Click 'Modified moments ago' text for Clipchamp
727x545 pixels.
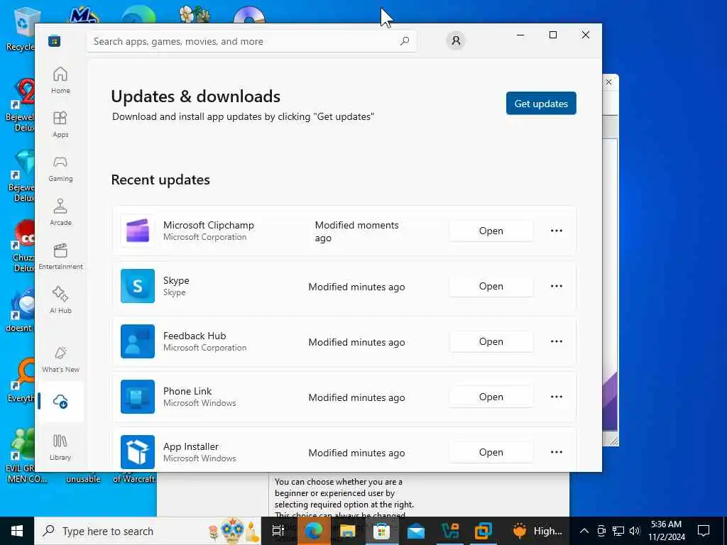(x=356, y=231)
